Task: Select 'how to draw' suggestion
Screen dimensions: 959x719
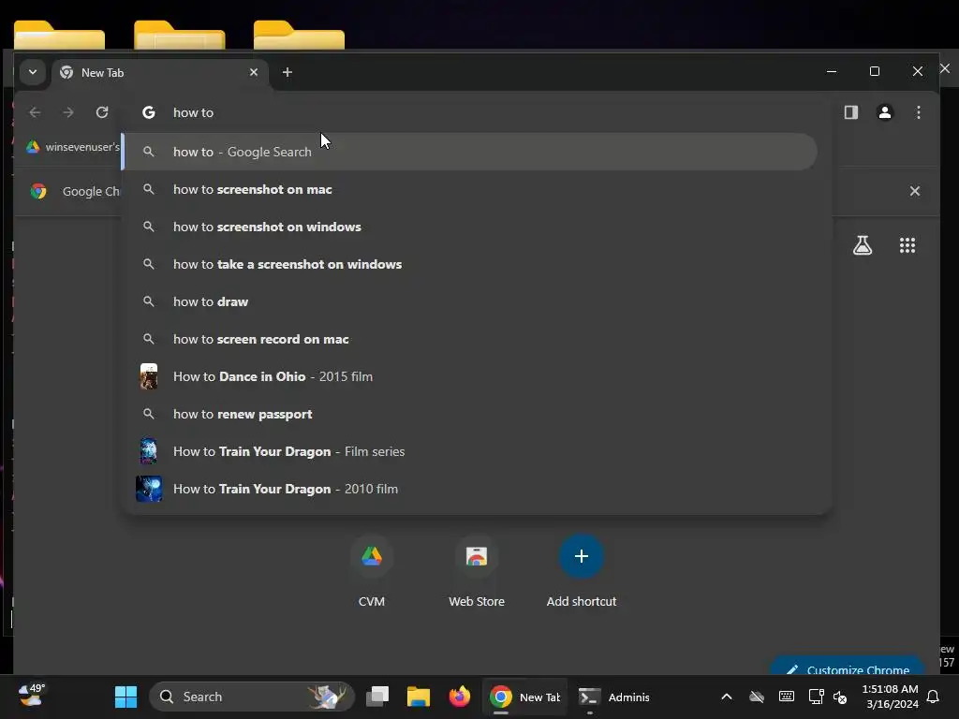Action: pos(470,301)
